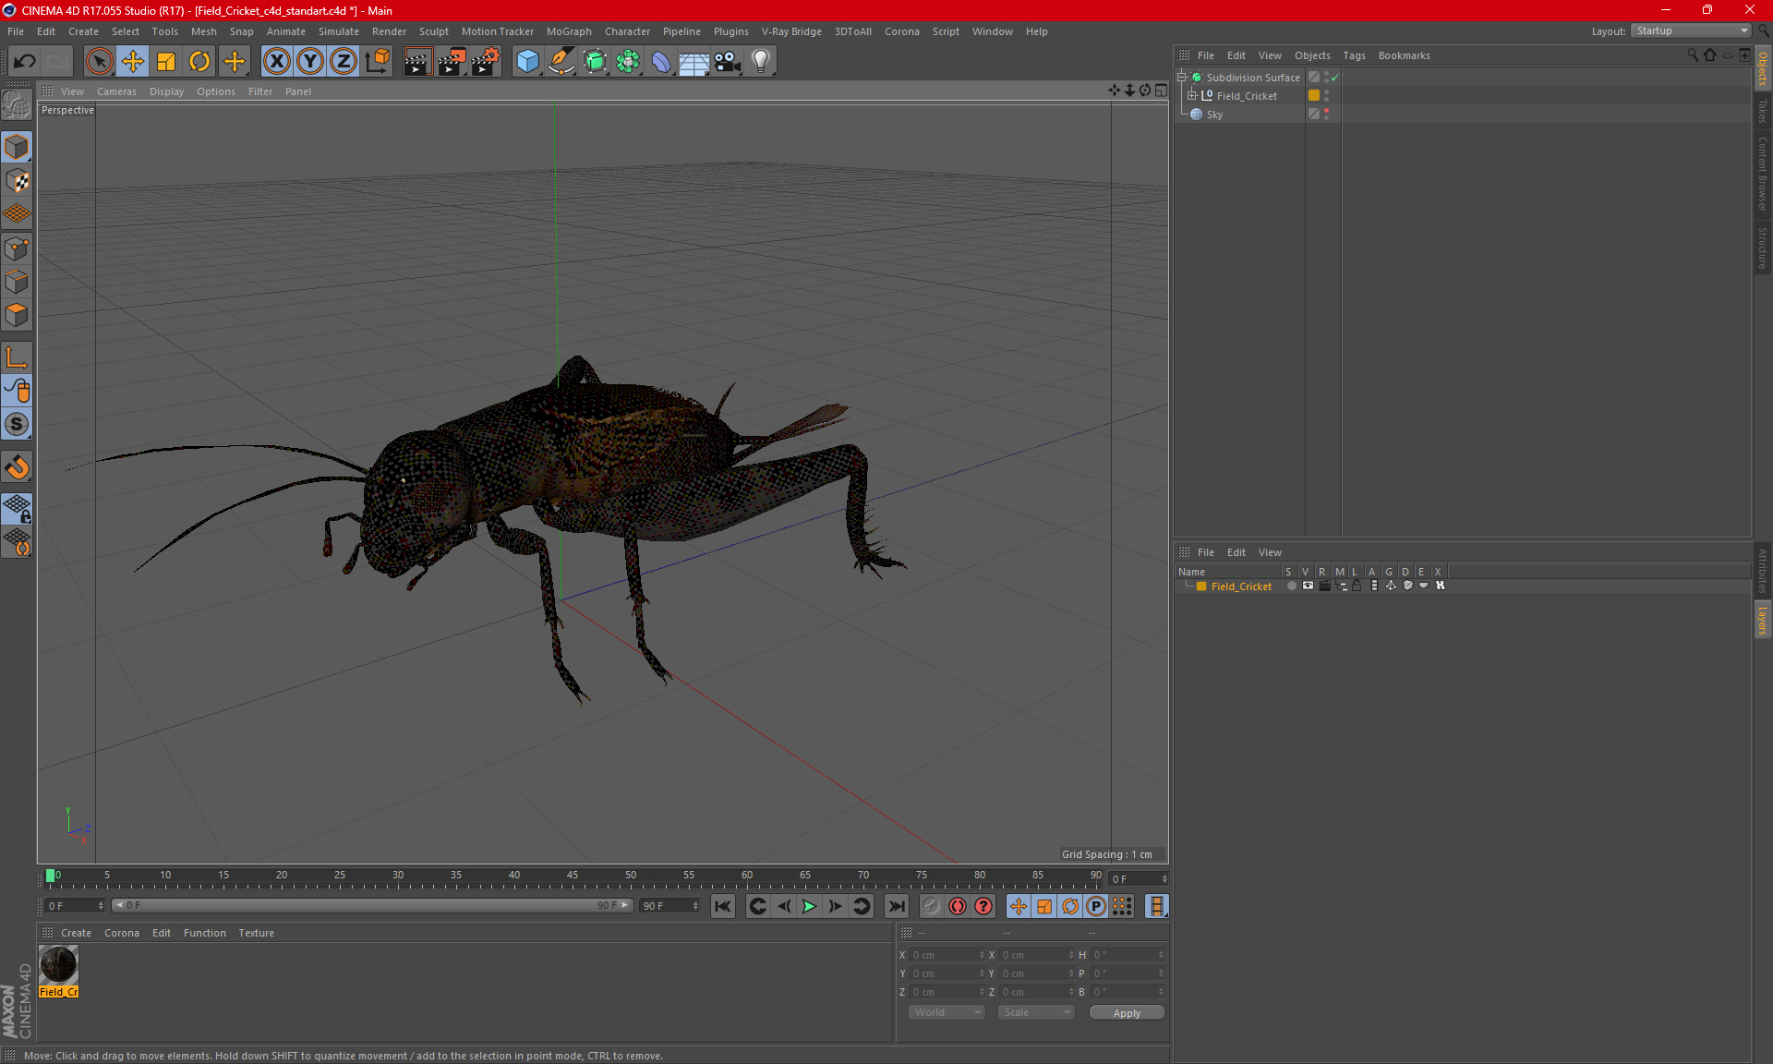Screen dimensions: 1773x1064
Task: Open the Scale mode dropdown
Action: point(1036,1012)
